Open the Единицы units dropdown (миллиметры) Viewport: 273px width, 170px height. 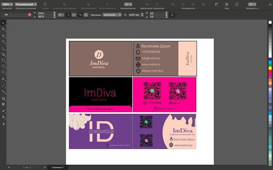112,15
